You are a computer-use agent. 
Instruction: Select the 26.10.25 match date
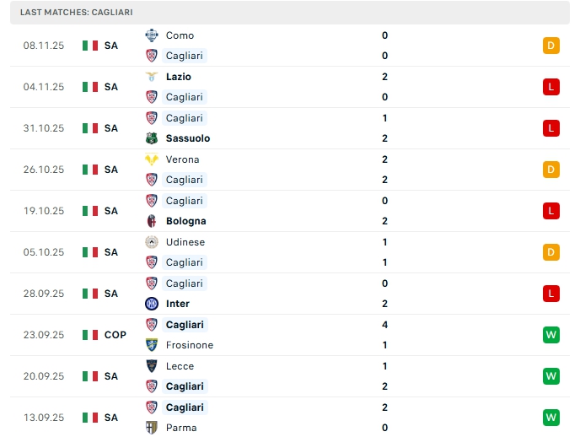click(x=44, y=170)
